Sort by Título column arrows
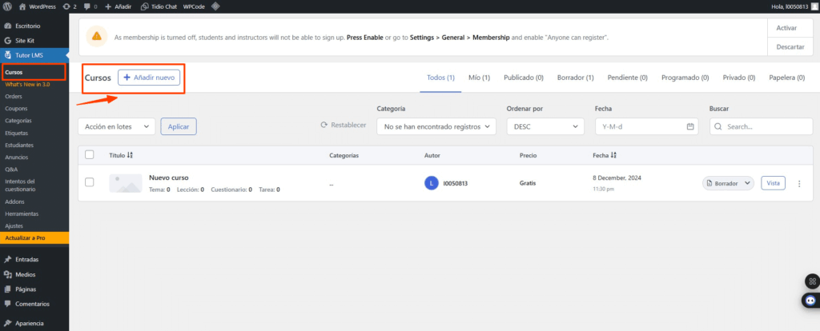 131,155
